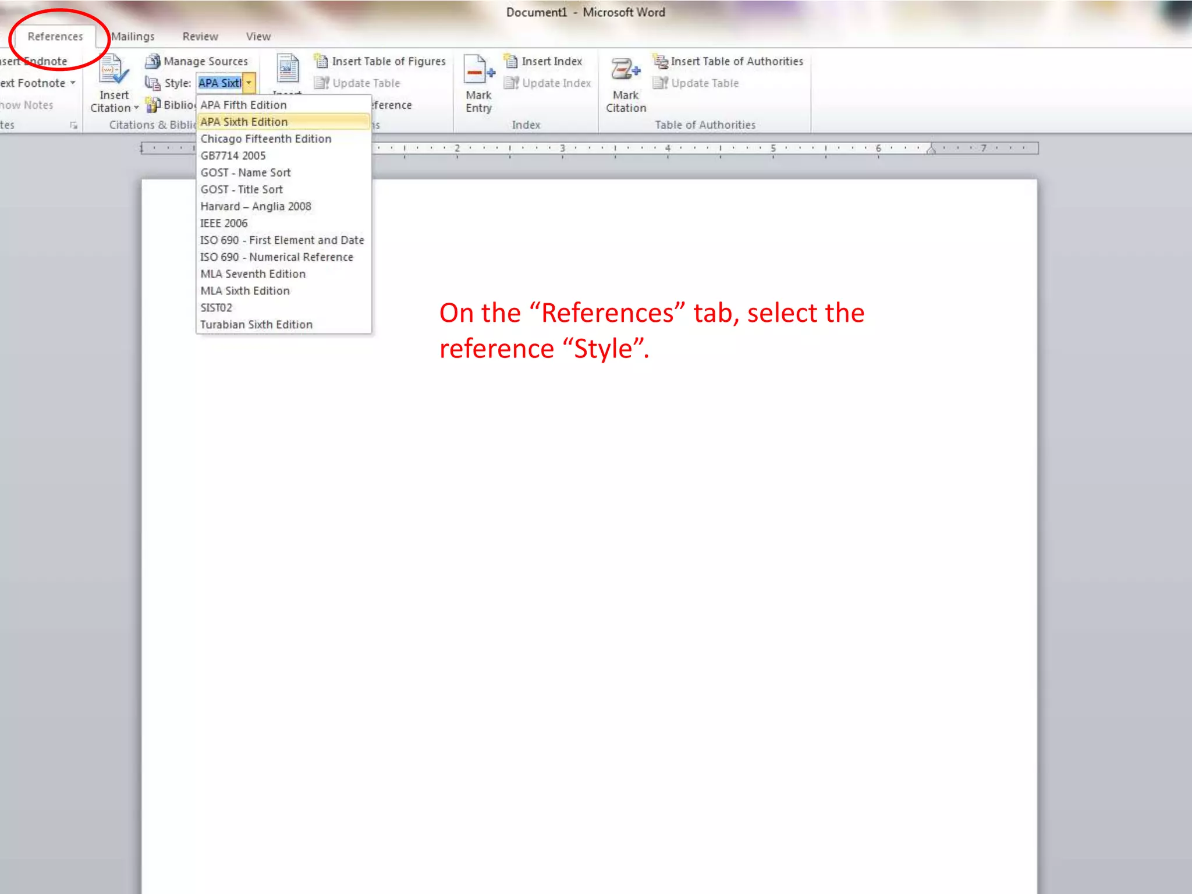The width and height of the screenshot is (1192, 894).
Task: Click the Insert Index icon
Action: pos(510,61)
